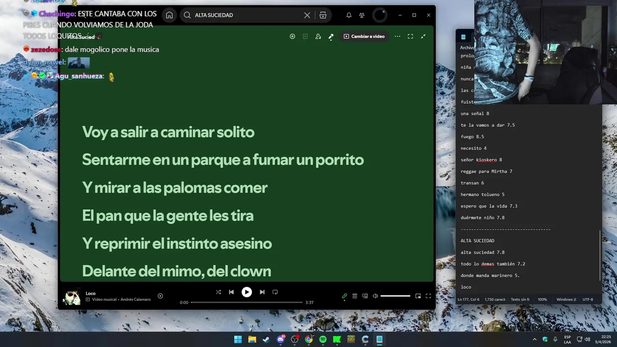Show hidden system tray icons
Viewport: 617px width, 347px height.
(x=535, y=339)
